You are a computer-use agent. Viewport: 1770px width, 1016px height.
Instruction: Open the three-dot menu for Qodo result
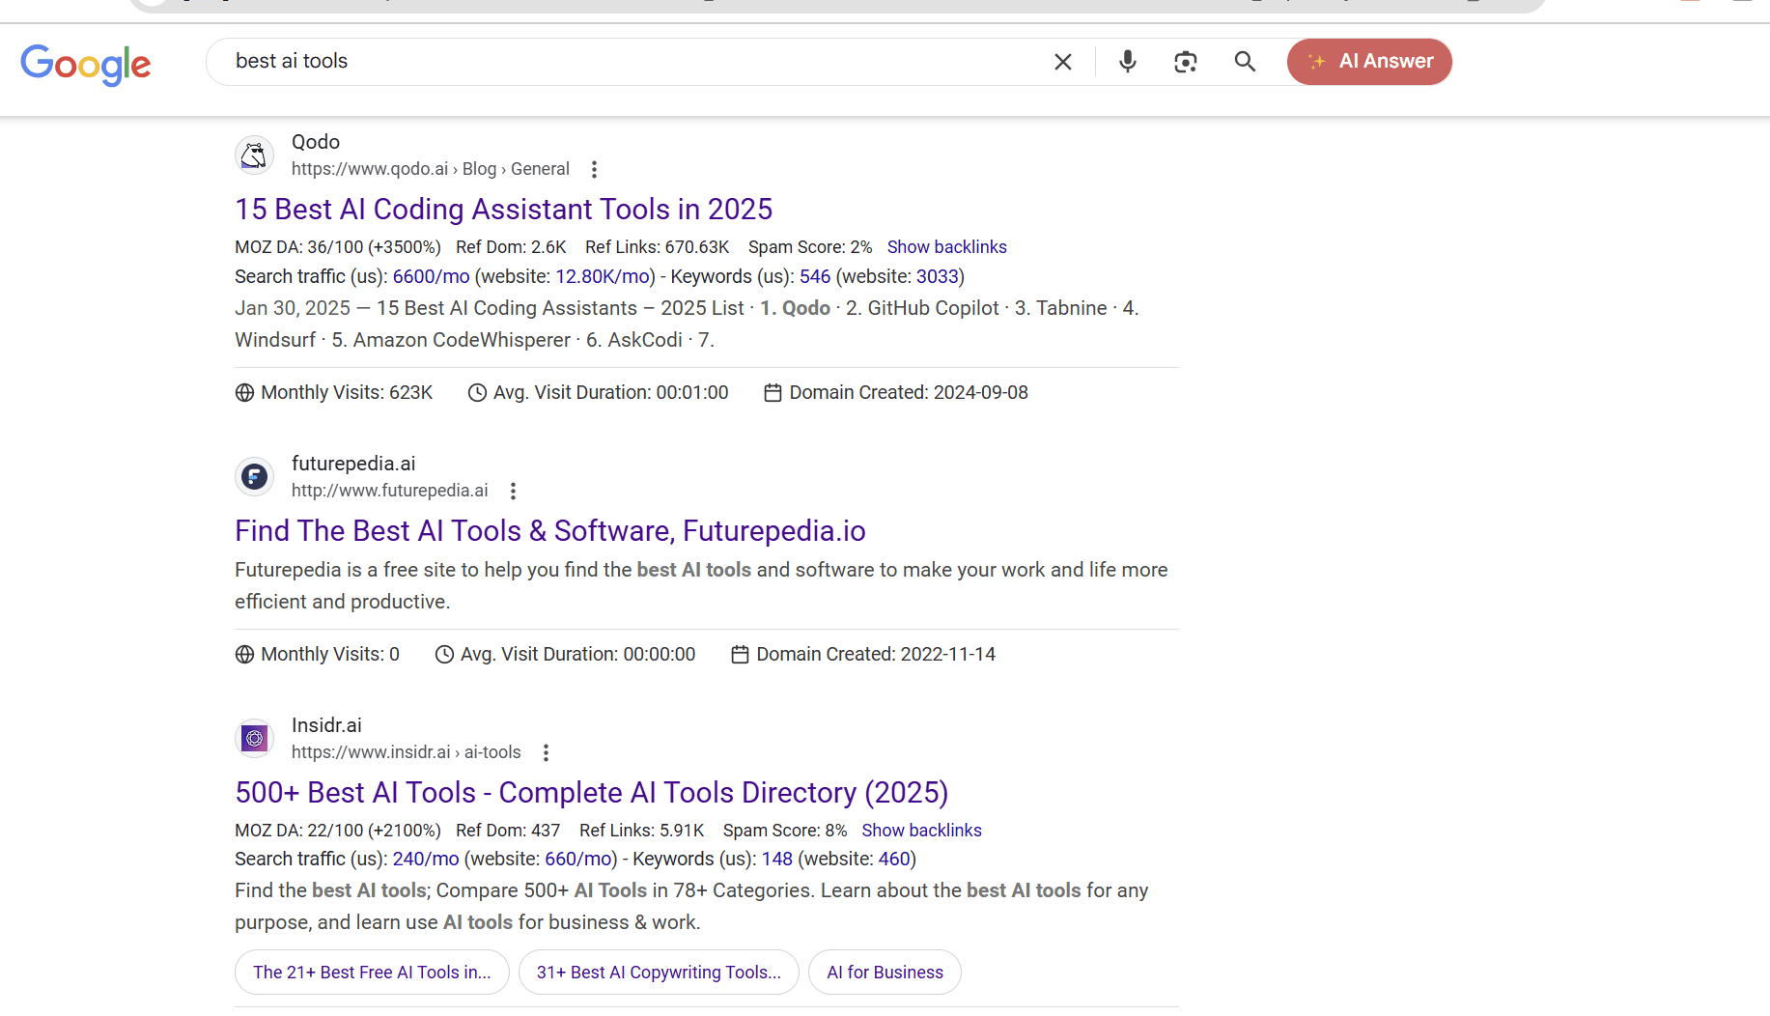[x=594, y=169]
